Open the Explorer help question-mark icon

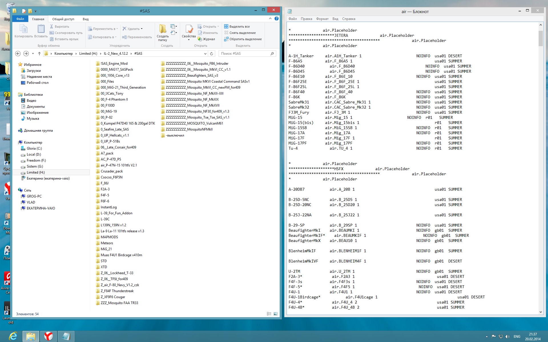(276, 19)
